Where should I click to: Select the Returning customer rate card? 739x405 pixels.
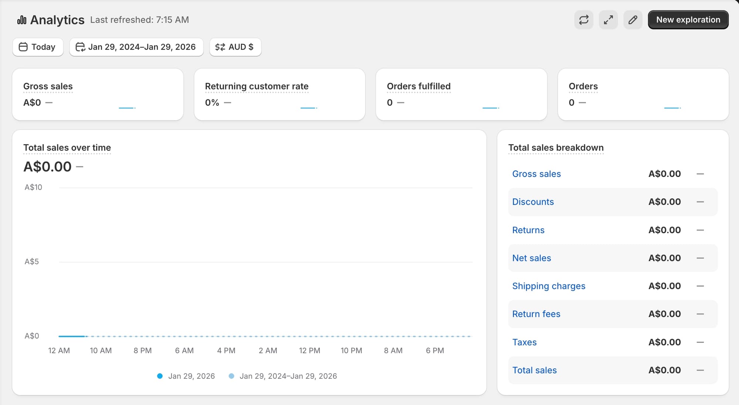point(280,94)
